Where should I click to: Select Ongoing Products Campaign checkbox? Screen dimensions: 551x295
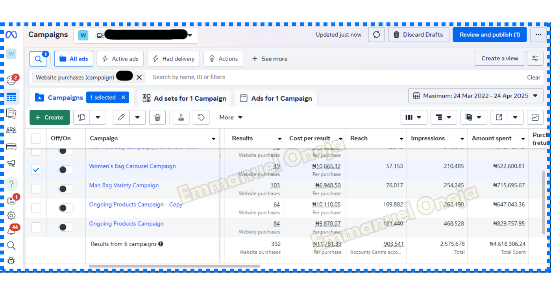(x=36, y=227)
